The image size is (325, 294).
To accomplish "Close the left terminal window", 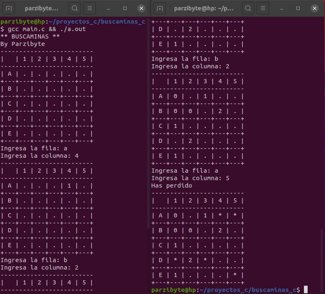I will coord(141,8).
